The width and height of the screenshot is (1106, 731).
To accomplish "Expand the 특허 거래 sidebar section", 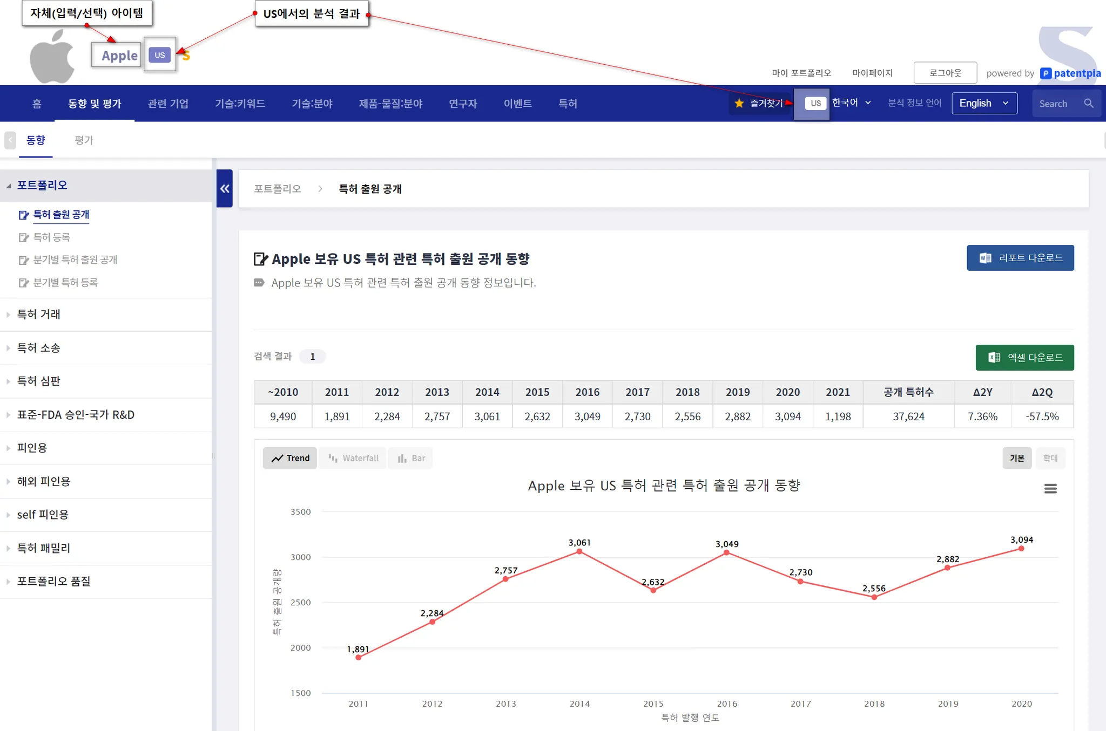I will [x=39, y=314].
